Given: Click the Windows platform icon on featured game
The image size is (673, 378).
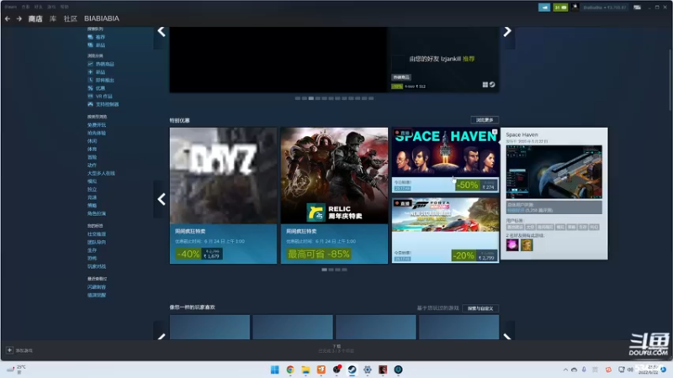Looking at the screenshot, I should [x=485, y=85].
